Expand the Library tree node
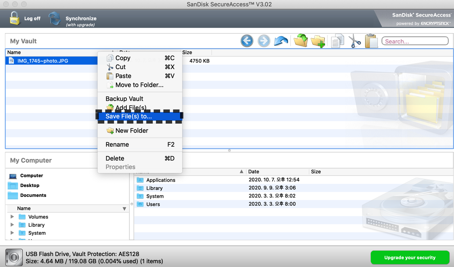This screenshot has height=267, width=454. tap(12, 225)
